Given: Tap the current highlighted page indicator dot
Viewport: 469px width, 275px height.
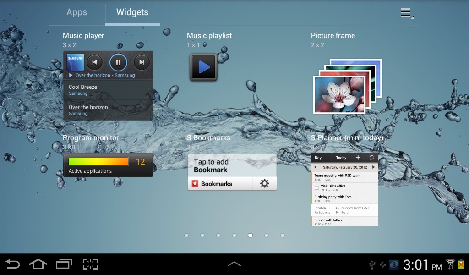Looking at the screenshot, I should 251,236.
